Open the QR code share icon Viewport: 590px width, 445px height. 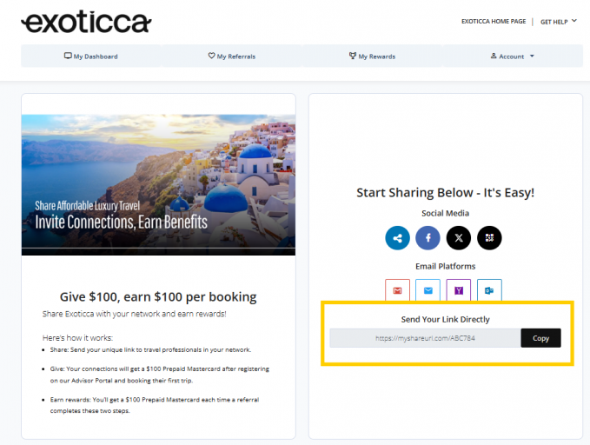[489, 237]
